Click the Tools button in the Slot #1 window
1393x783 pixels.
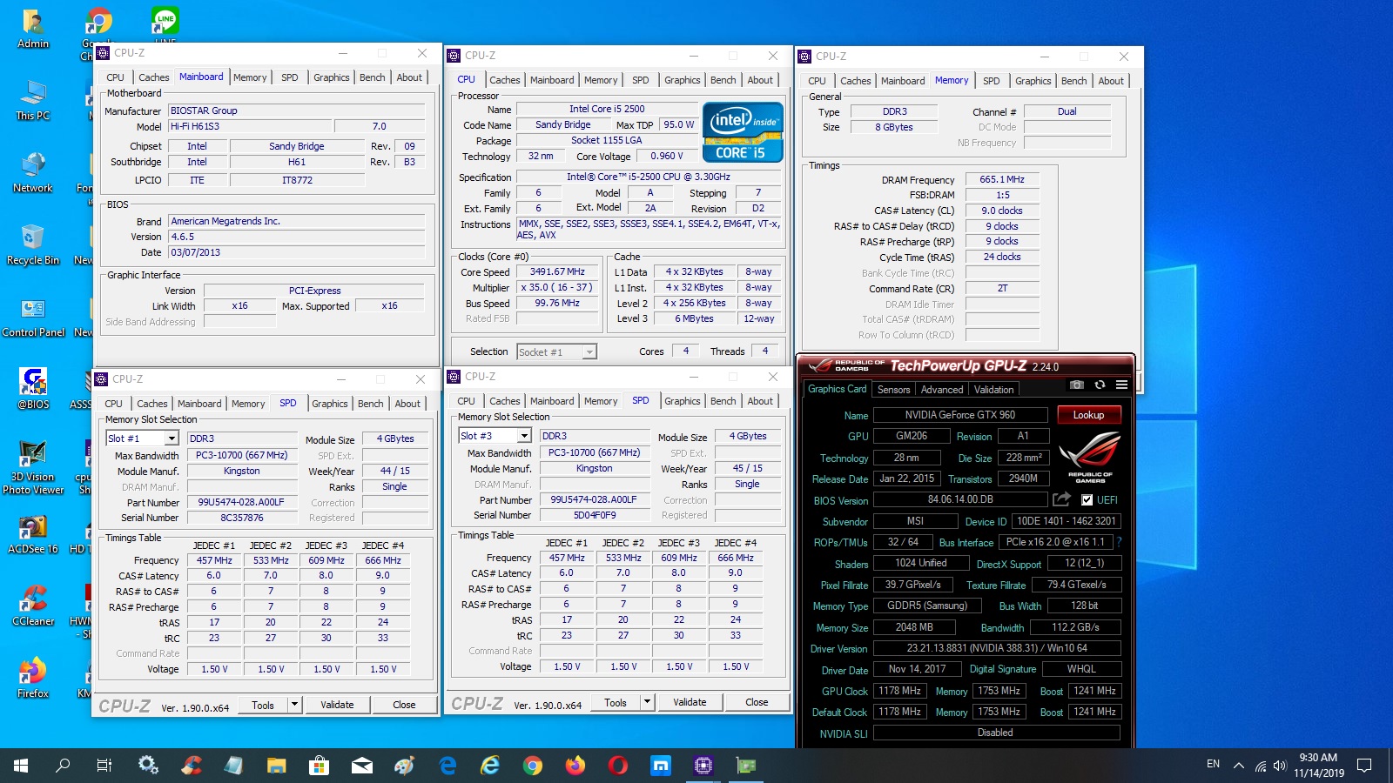[263, 705]
